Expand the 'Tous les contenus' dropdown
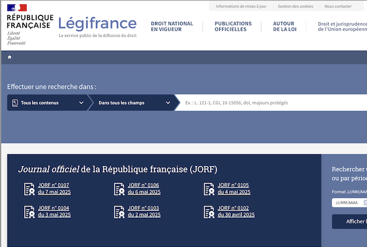 pyautogui.click(x=47, y=103)
